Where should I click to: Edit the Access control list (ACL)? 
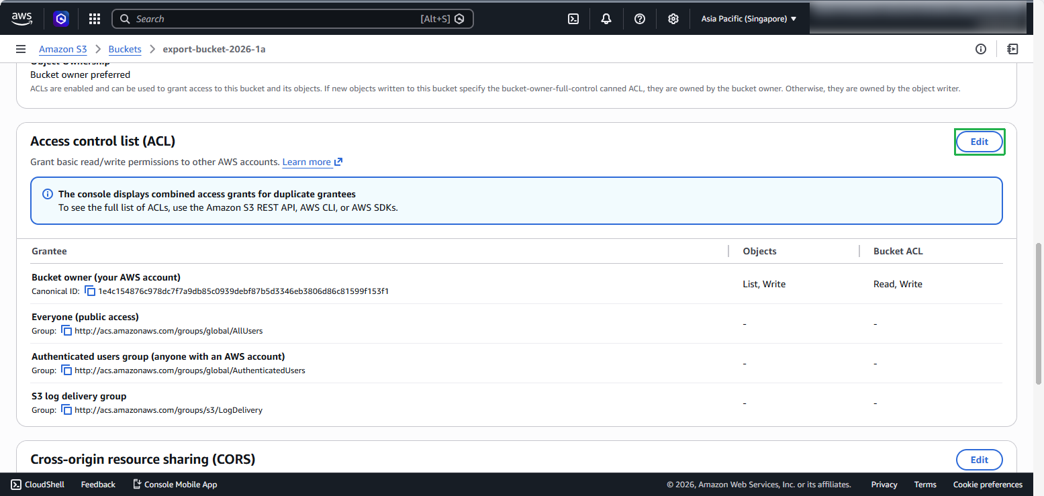980,142
